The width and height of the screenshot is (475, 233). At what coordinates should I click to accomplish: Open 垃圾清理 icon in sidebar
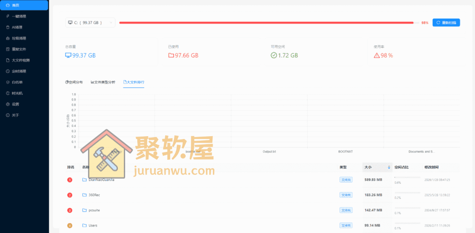click(x=8, y=38)
